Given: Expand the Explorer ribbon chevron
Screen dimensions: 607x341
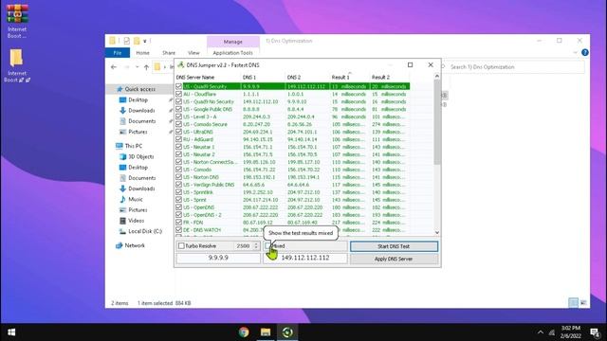Looking at the screenshot, I should (x=575, y=52).
